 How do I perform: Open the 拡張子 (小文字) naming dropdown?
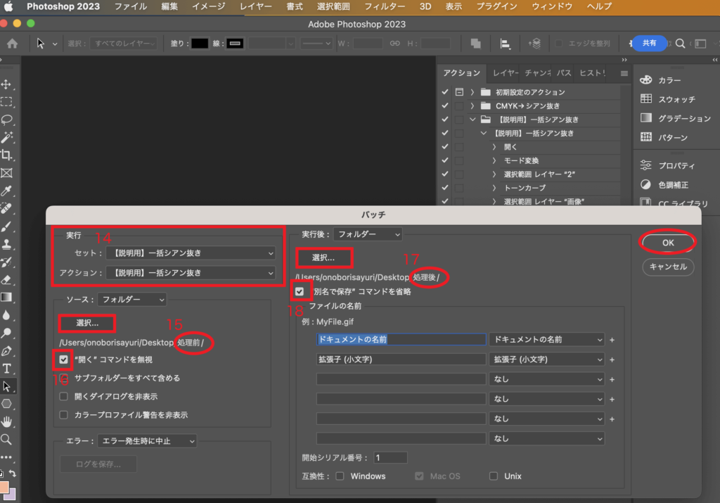pos(546,359)
